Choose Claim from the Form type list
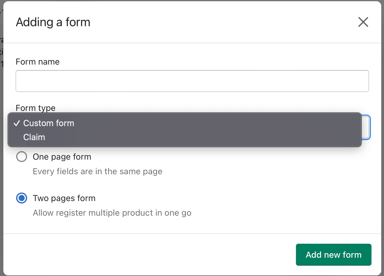The width and height of the screenshot is (384, 276). point(34,137)
